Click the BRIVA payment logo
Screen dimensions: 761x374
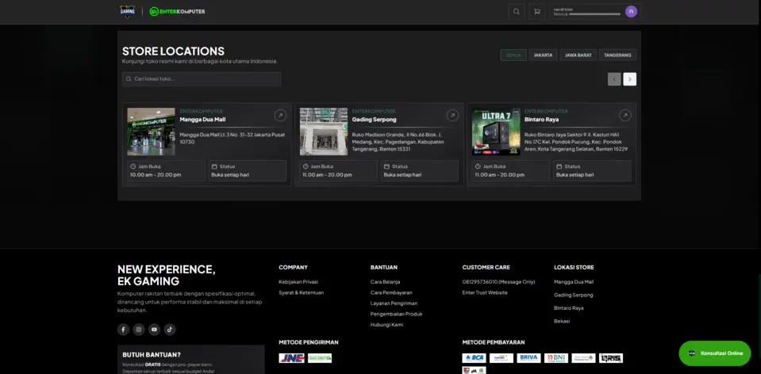click(x=528, y=358)
